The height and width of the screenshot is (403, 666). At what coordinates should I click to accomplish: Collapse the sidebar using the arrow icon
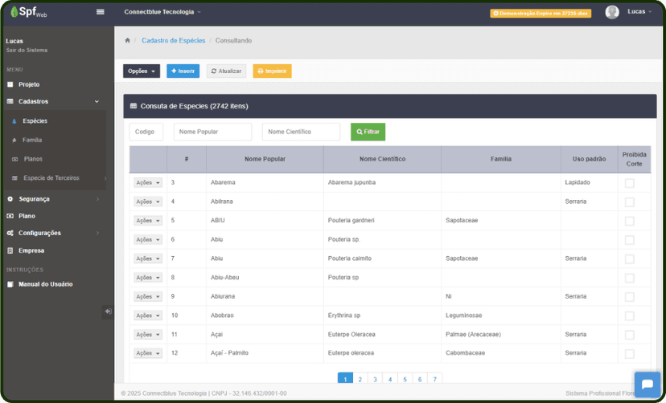(108, 311)
